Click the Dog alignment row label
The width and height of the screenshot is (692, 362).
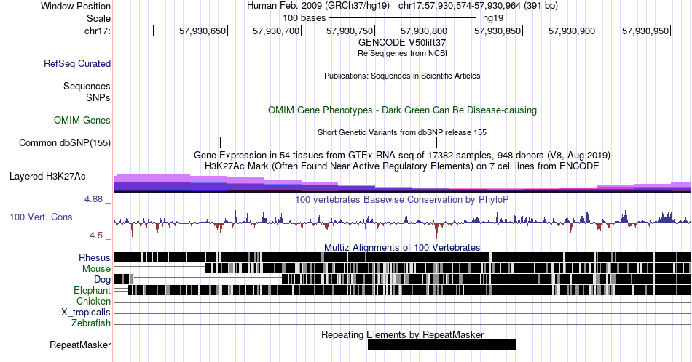point(102,280)
